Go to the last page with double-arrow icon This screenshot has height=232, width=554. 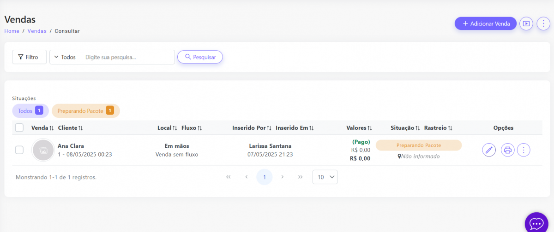pos(301,177)
